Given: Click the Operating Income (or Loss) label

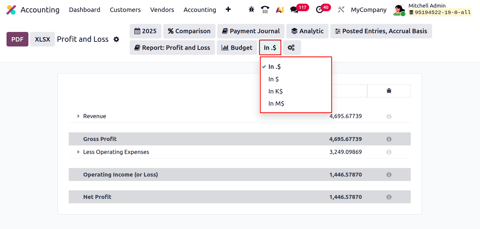Looking at the screenshot, I should (121, 174).
